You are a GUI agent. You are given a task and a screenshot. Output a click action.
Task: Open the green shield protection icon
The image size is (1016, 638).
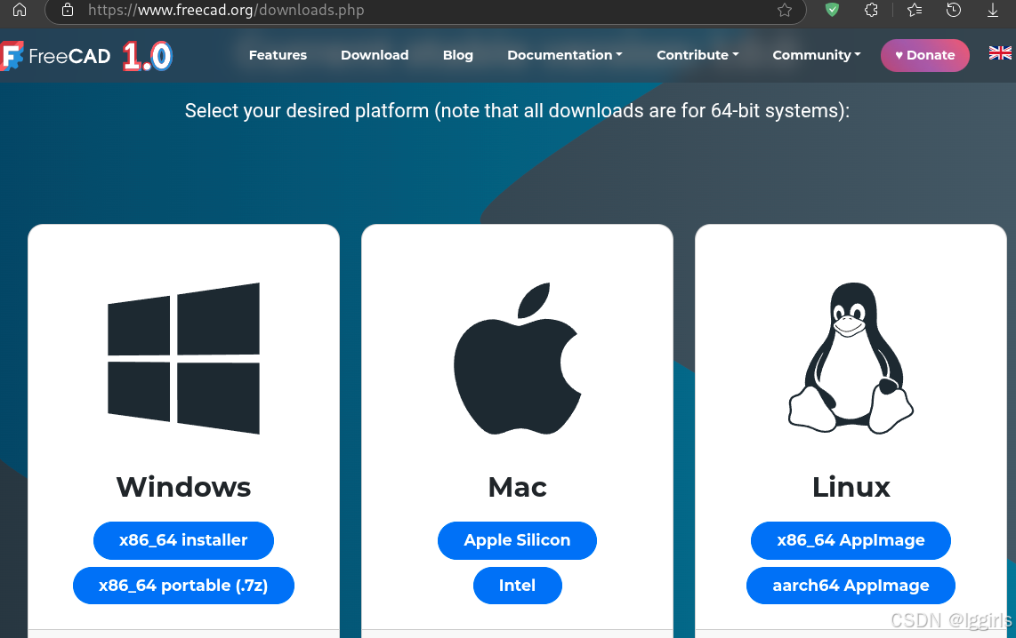(x=832, y=10)
